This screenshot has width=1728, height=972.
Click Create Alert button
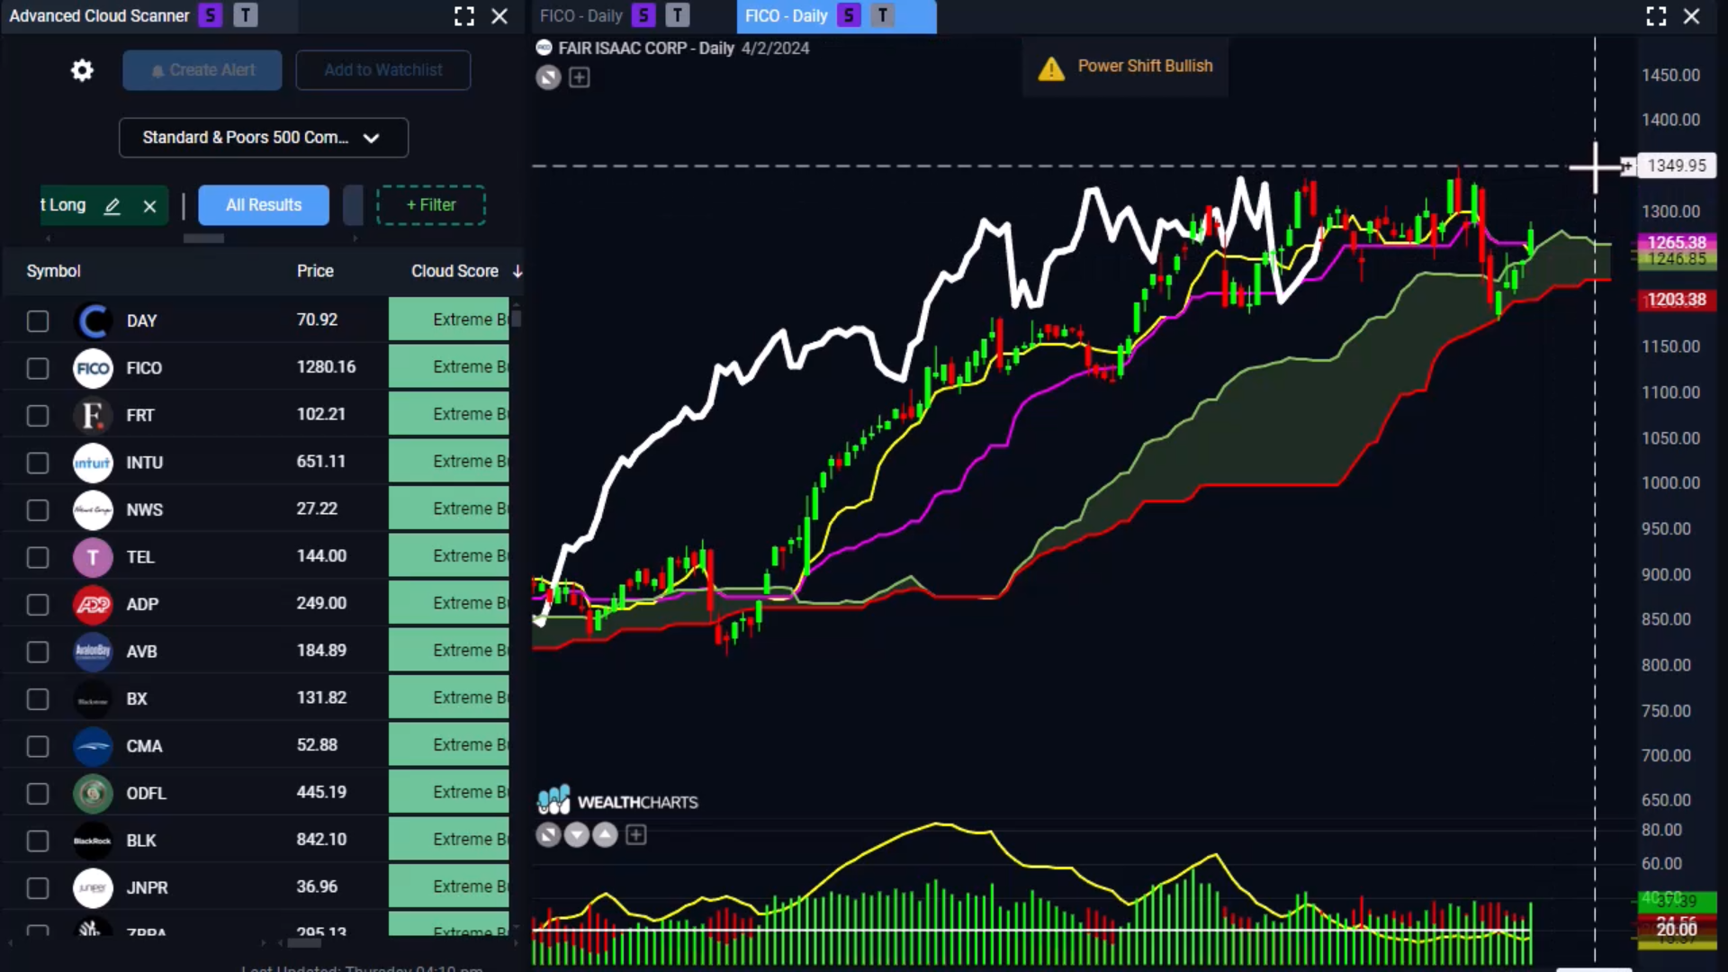coord(202,70)
